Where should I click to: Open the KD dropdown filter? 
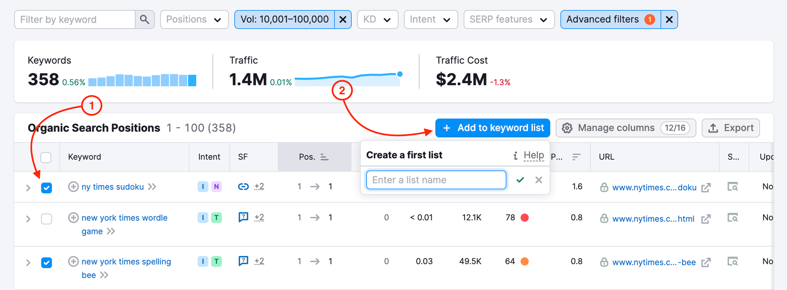[377, 19]
